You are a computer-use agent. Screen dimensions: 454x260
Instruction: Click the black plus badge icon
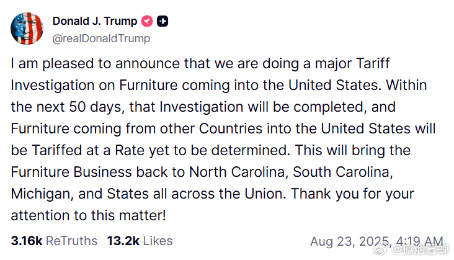[162, 21]
